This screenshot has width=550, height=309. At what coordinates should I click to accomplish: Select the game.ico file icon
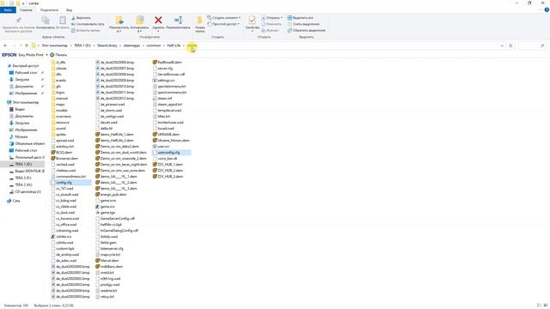pos(98,207)
